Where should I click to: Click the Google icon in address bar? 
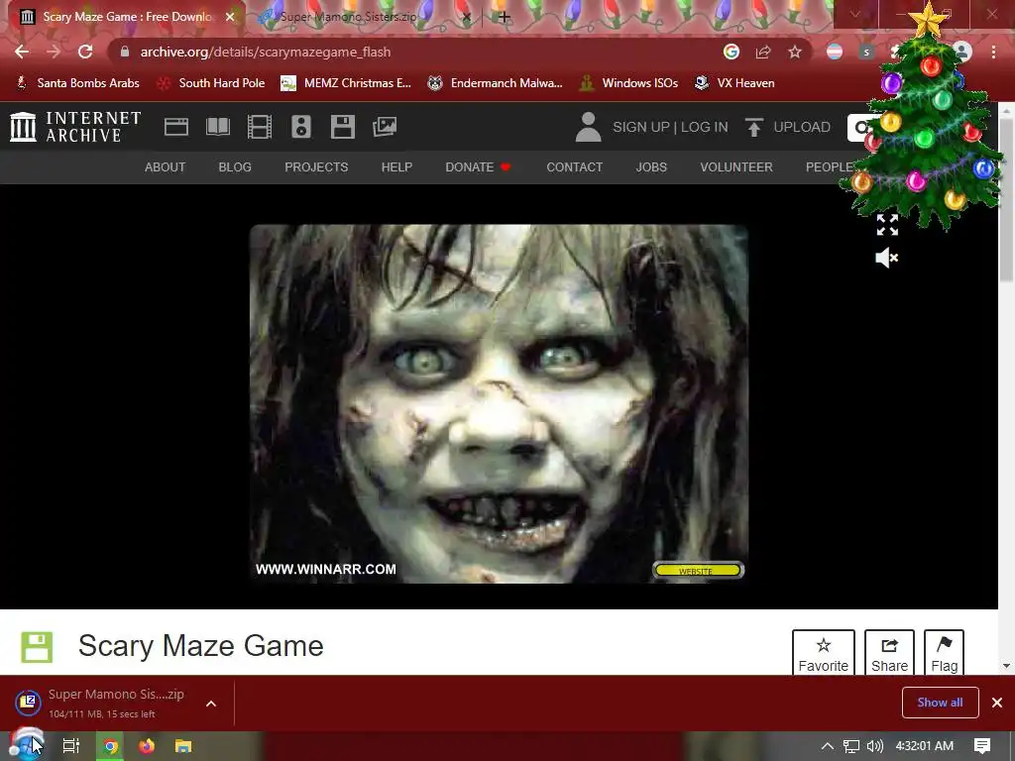click(732, 52)
